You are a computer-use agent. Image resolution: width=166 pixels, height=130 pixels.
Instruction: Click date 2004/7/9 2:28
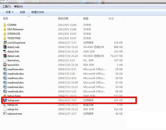click(x=66, y=74)
